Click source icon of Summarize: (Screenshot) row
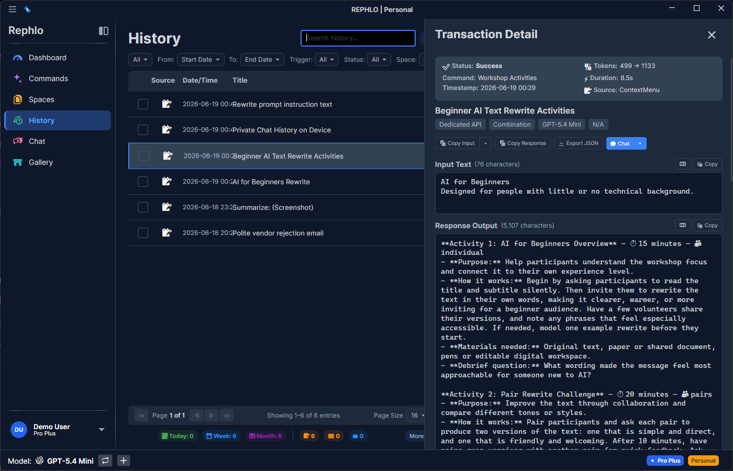The height and width of the screenshot is (471, 733). [x=166, y=207]
